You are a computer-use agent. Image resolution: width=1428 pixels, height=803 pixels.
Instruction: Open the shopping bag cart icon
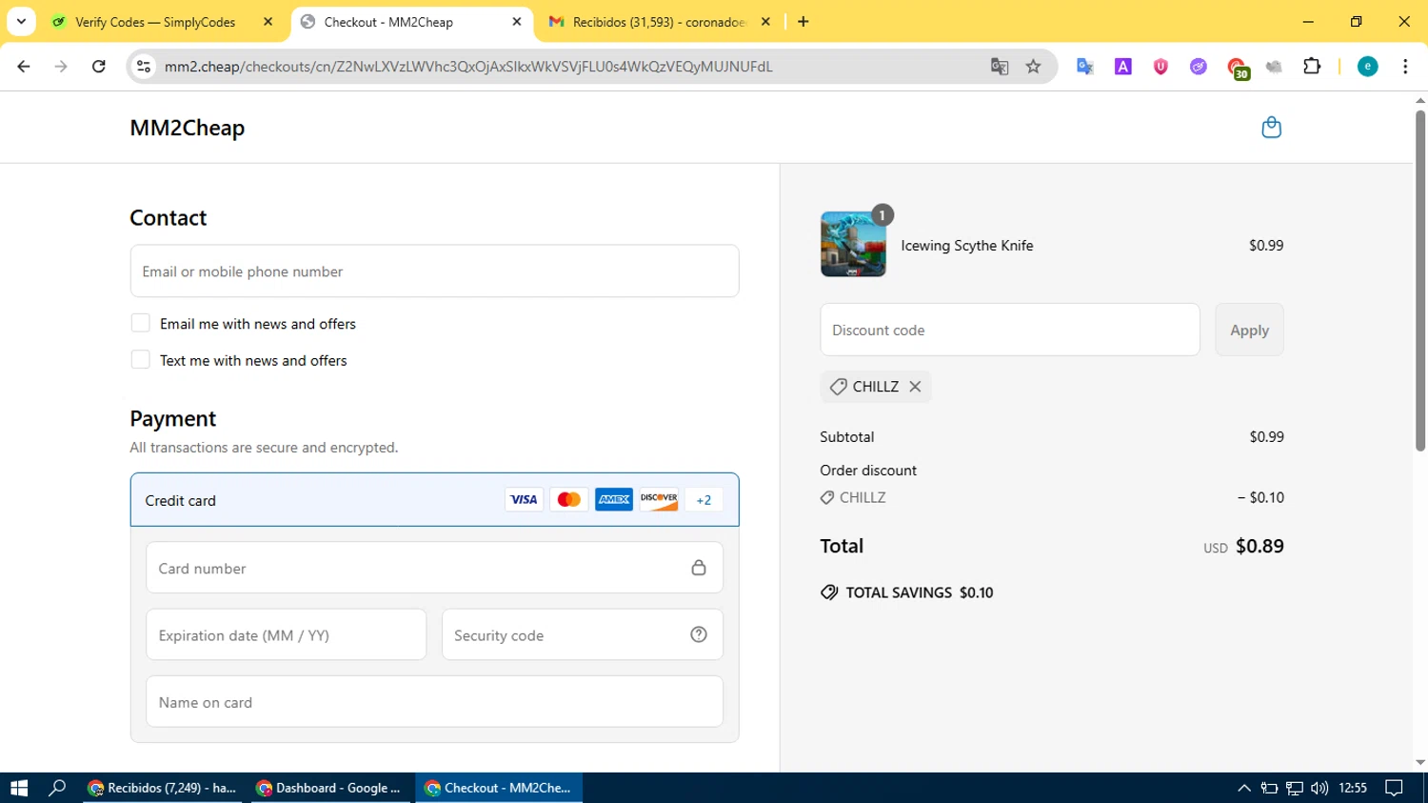(1271, 128)
